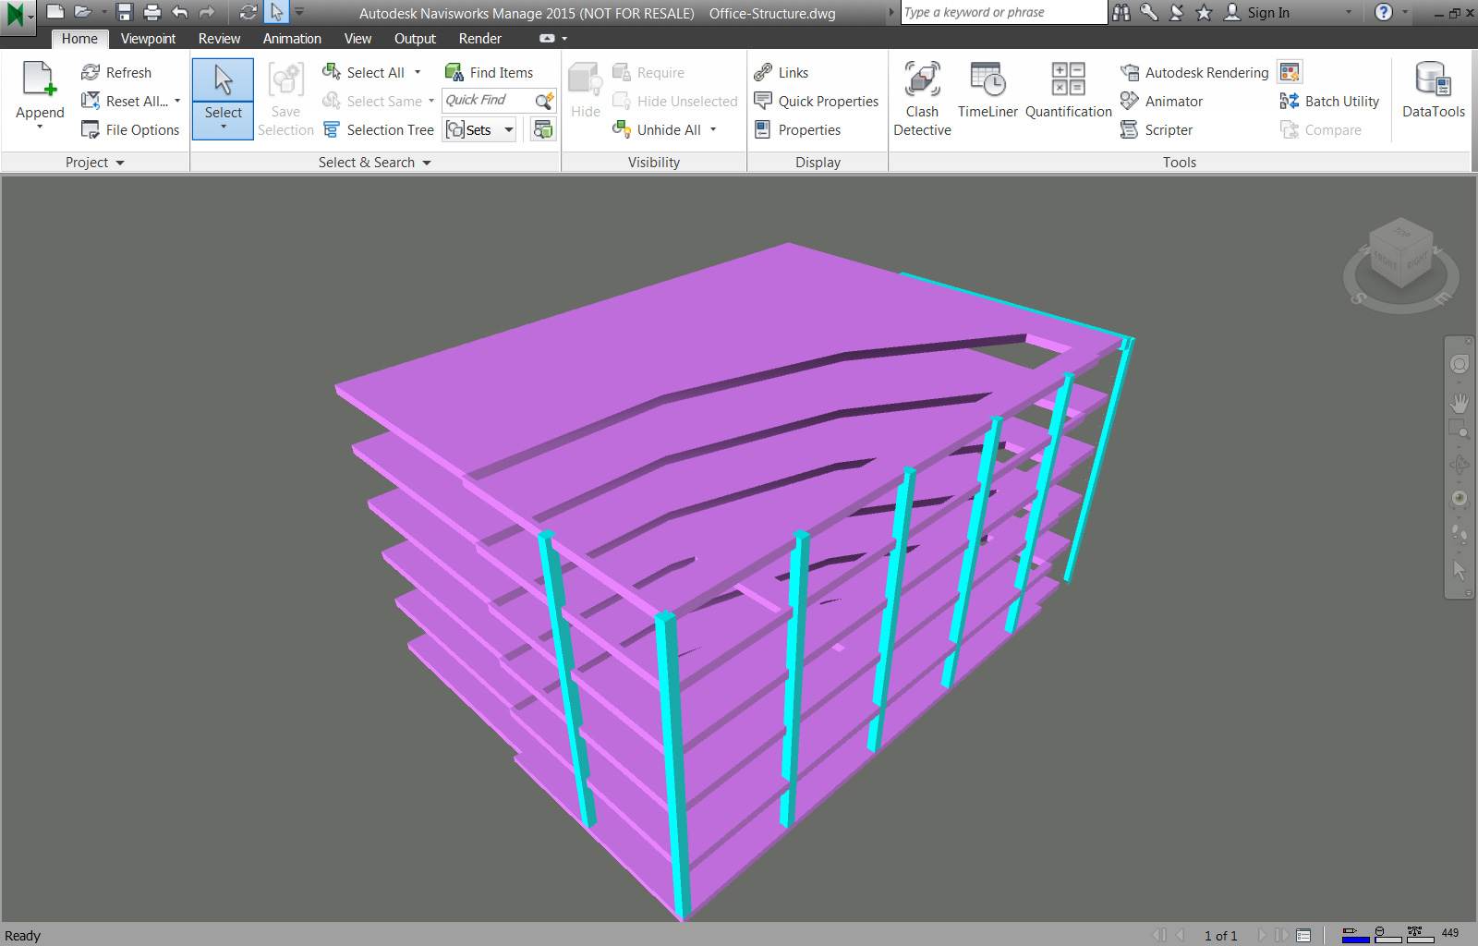Switch to the Animation tab

coord(292,38)
